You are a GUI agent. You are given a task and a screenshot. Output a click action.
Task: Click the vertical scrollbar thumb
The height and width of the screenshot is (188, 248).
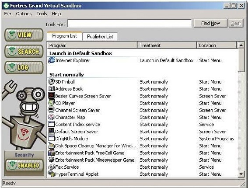tap(241, 60)
